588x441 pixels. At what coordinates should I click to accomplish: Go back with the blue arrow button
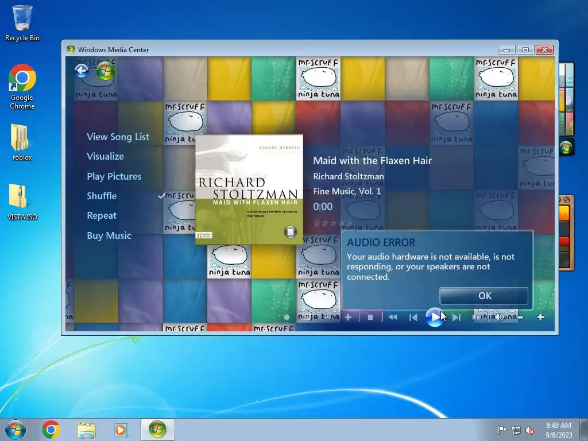(82, 71)
